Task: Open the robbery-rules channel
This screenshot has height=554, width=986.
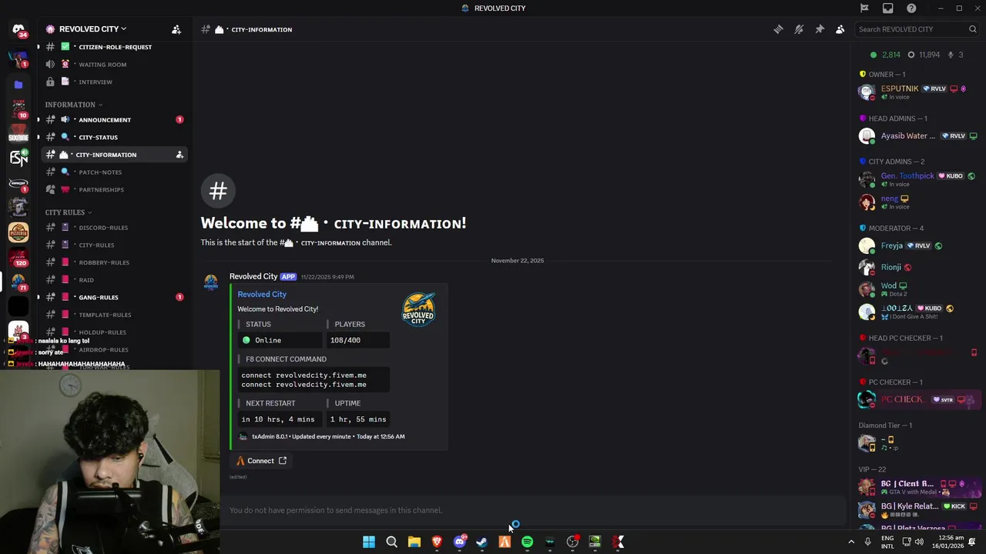Action: tap(112, 262)
